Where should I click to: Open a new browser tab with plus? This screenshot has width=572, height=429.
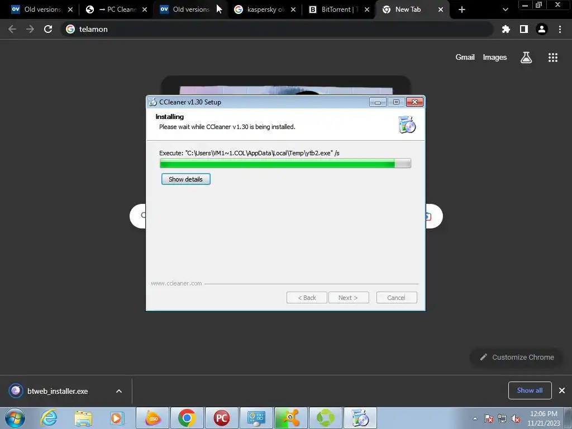click(462, 9)
